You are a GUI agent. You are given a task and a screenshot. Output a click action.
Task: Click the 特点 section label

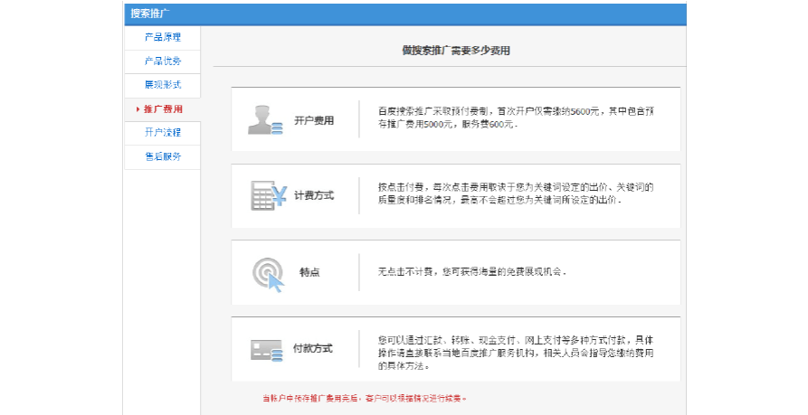pyautogui.click(x=309, y=272)
